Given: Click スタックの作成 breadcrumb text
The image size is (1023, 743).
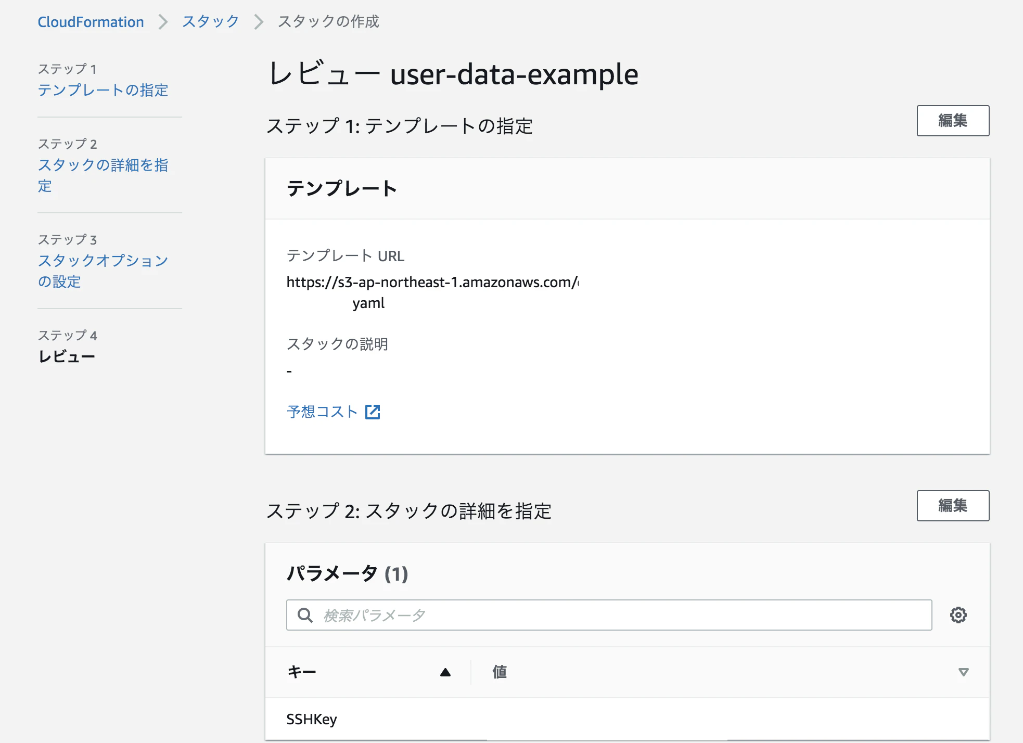Looking at the screenshot, I should 328,22.
